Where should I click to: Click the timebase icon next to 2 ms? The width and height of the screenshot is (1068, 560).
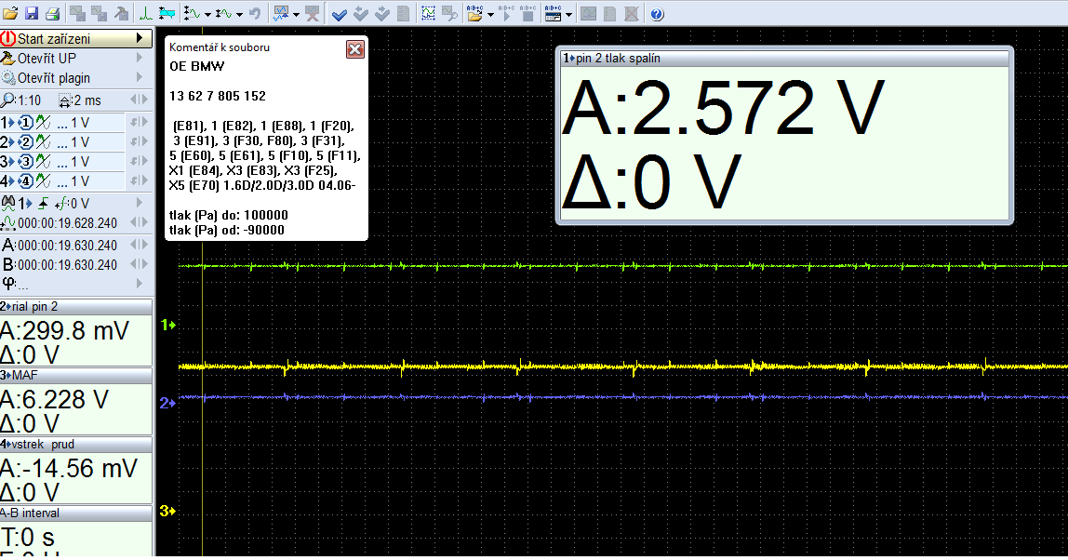(x=65, y=100)
